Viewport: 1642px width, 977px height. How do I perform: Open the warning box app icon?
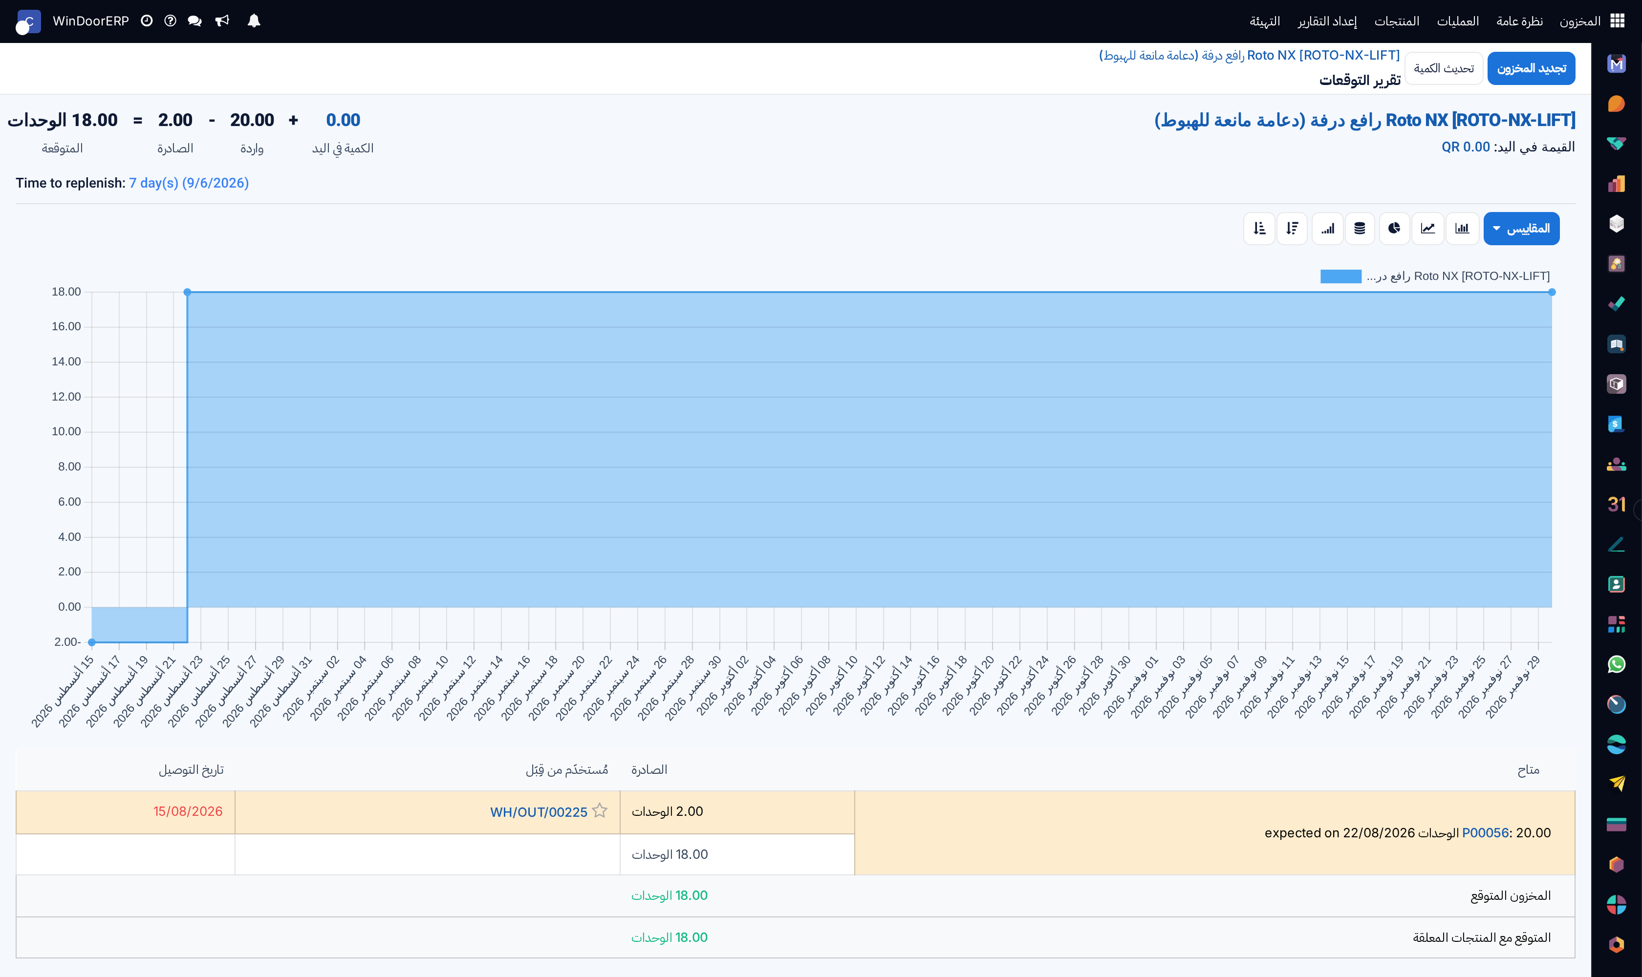tap(1616, 384)
